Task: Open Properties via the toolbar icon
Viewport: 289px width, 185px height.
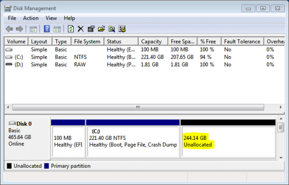Action: pyautogui.click(x=91, y=29)
